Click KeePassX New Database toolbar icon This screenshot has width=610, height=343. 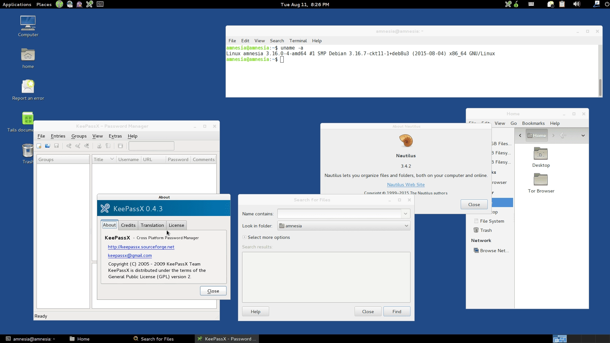click(39, 146)
